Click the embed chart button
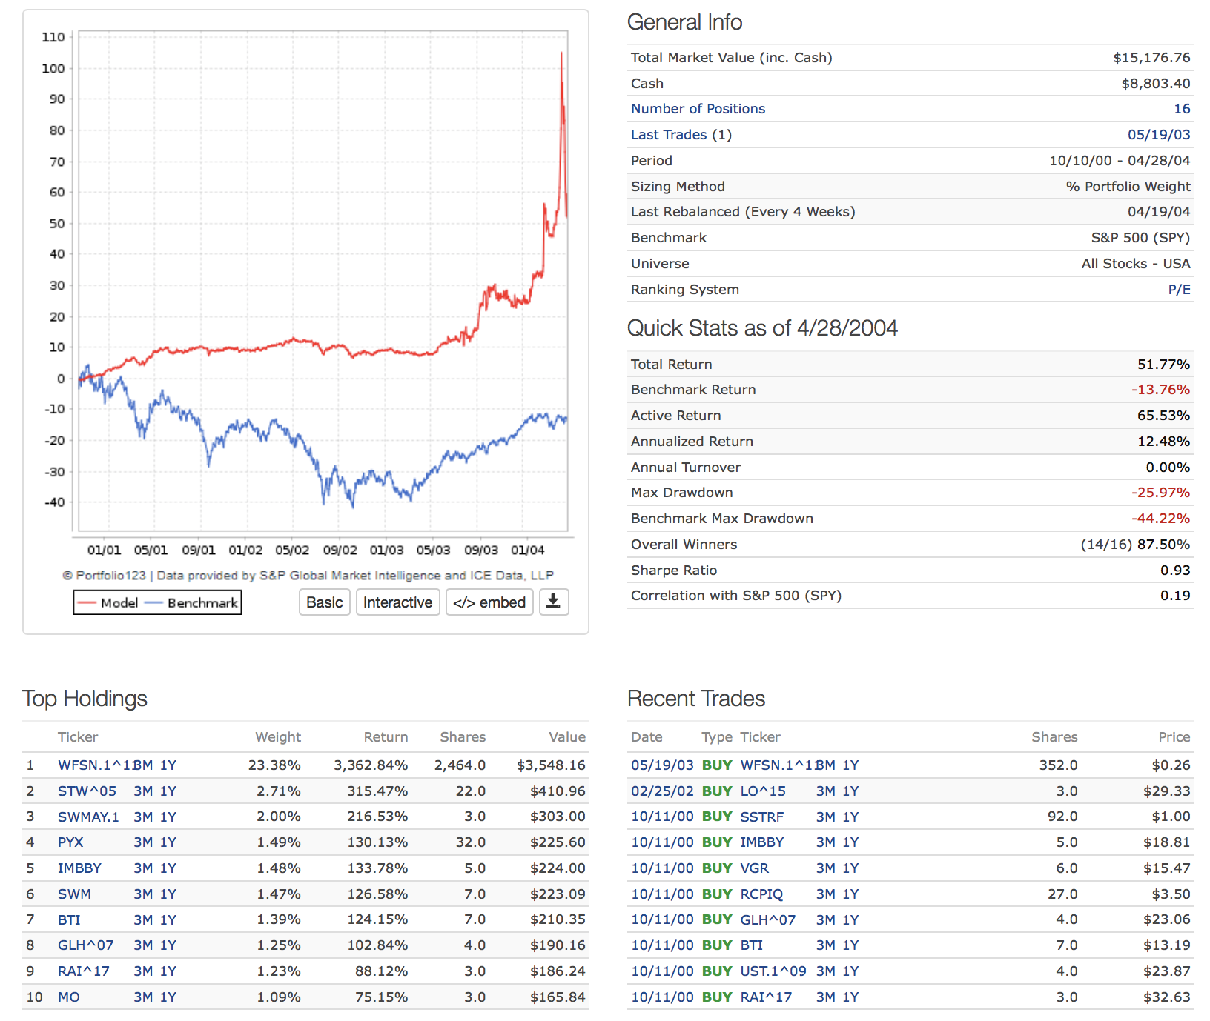The image size is (1210, 1021). 489,602
